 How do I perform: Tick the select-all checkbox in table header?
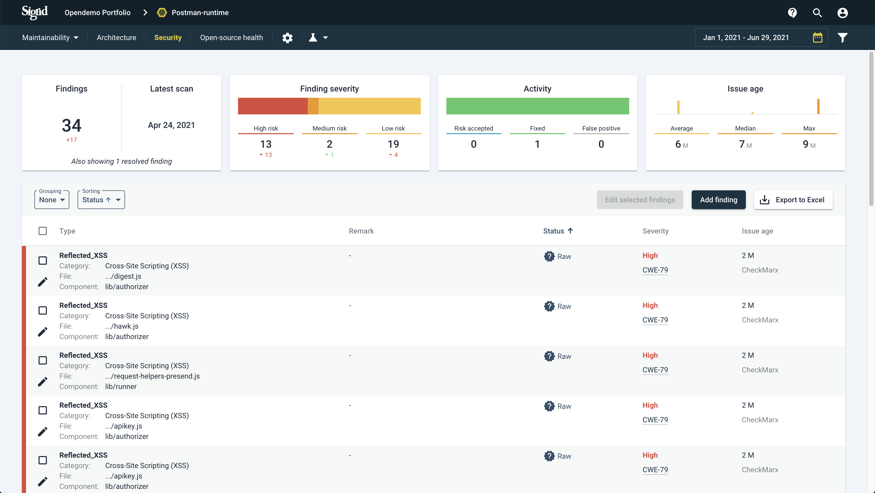pos(42,231)
